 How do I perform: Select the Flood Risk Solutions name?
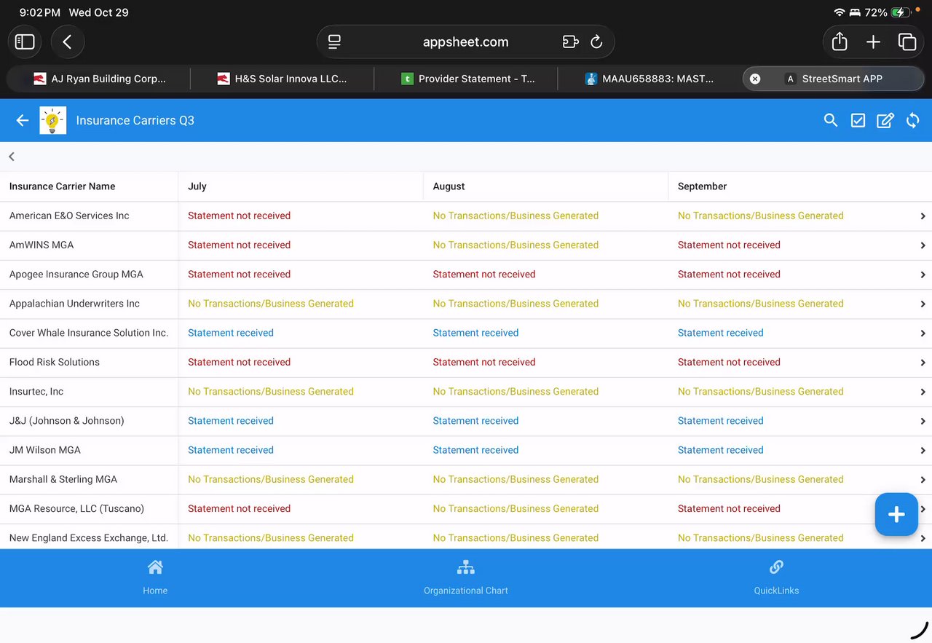tap(54, 362)
